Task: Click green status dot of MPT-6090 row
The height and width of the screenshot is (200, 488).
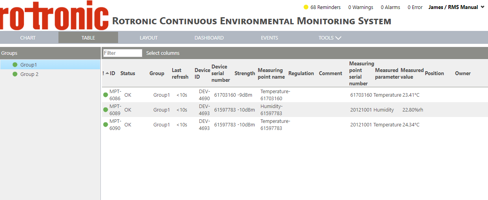Action: 106,124
